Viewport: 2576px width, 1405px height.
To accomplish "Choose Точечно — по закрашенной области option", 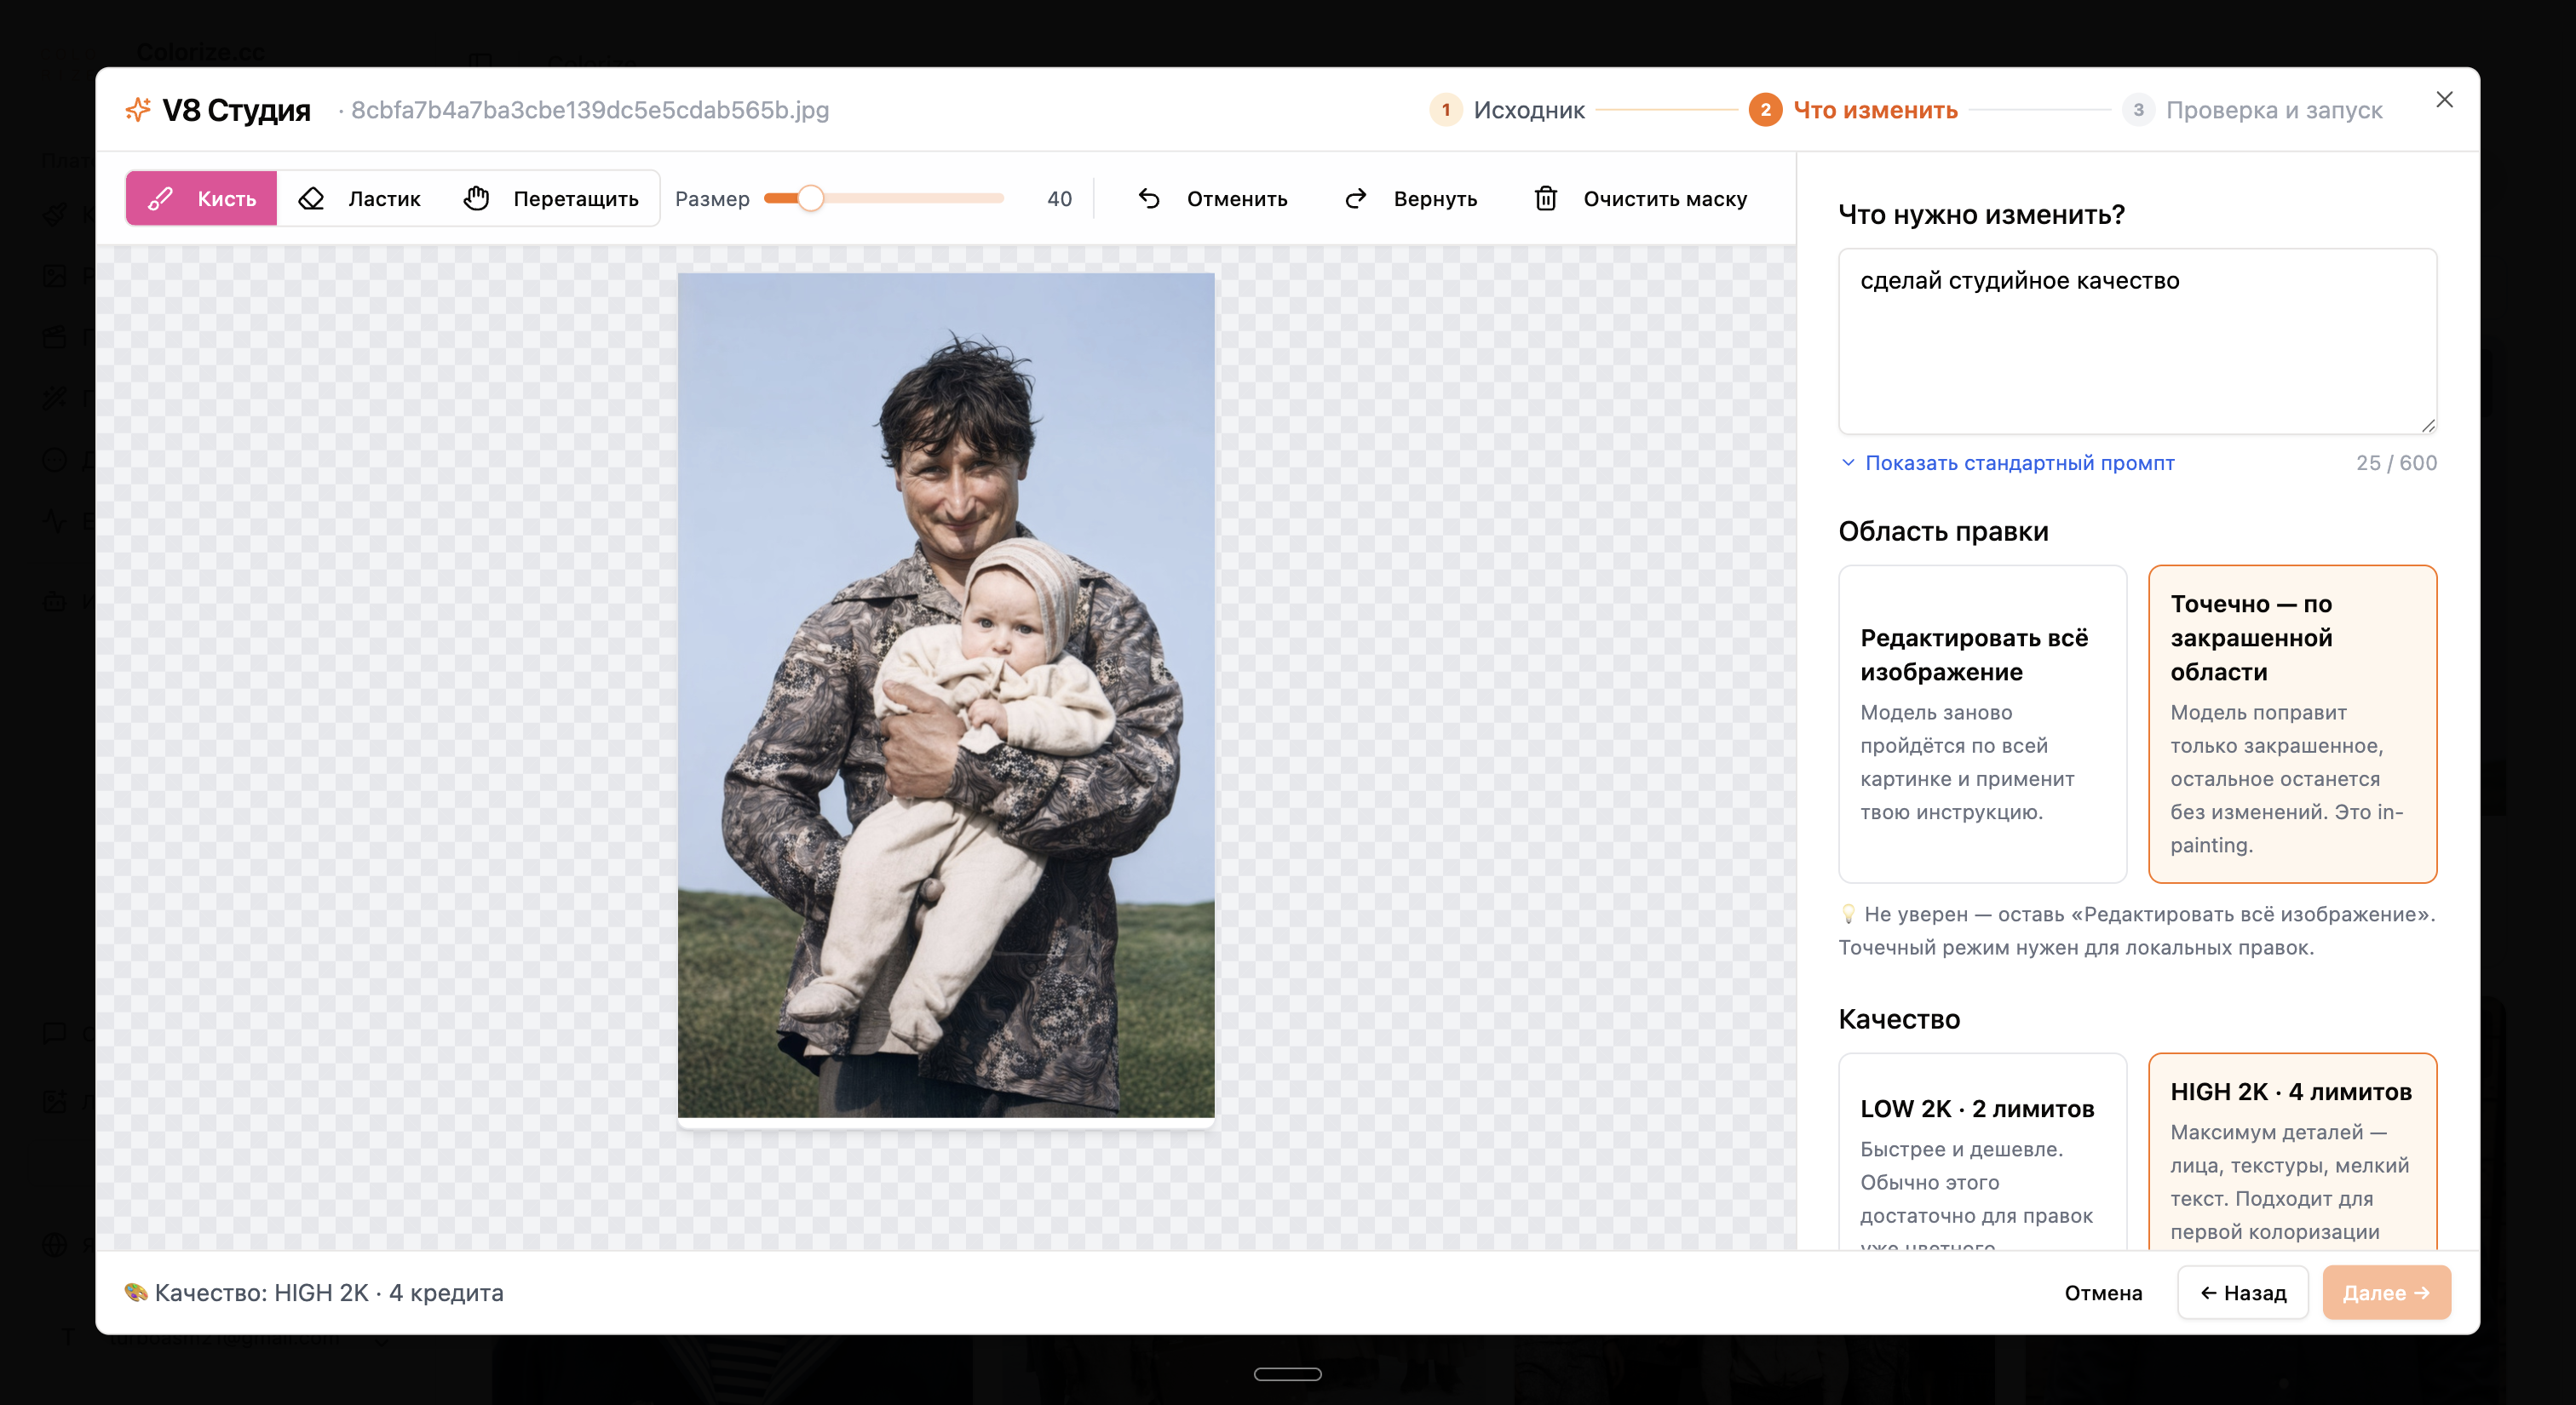I will (x=2292, y=725).
